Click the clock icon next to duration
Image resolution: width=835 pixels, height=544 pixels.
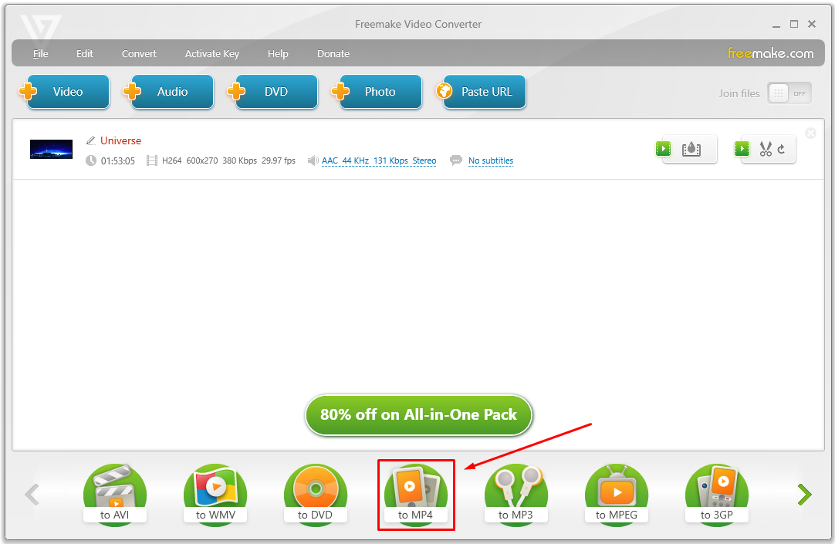pos(91,160)
